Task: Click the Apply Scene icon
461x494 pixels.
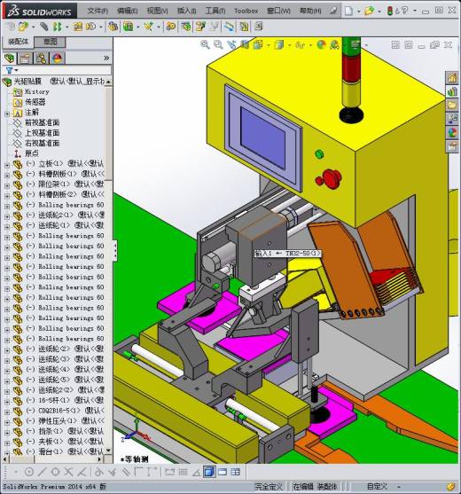Action: (334, 44)
